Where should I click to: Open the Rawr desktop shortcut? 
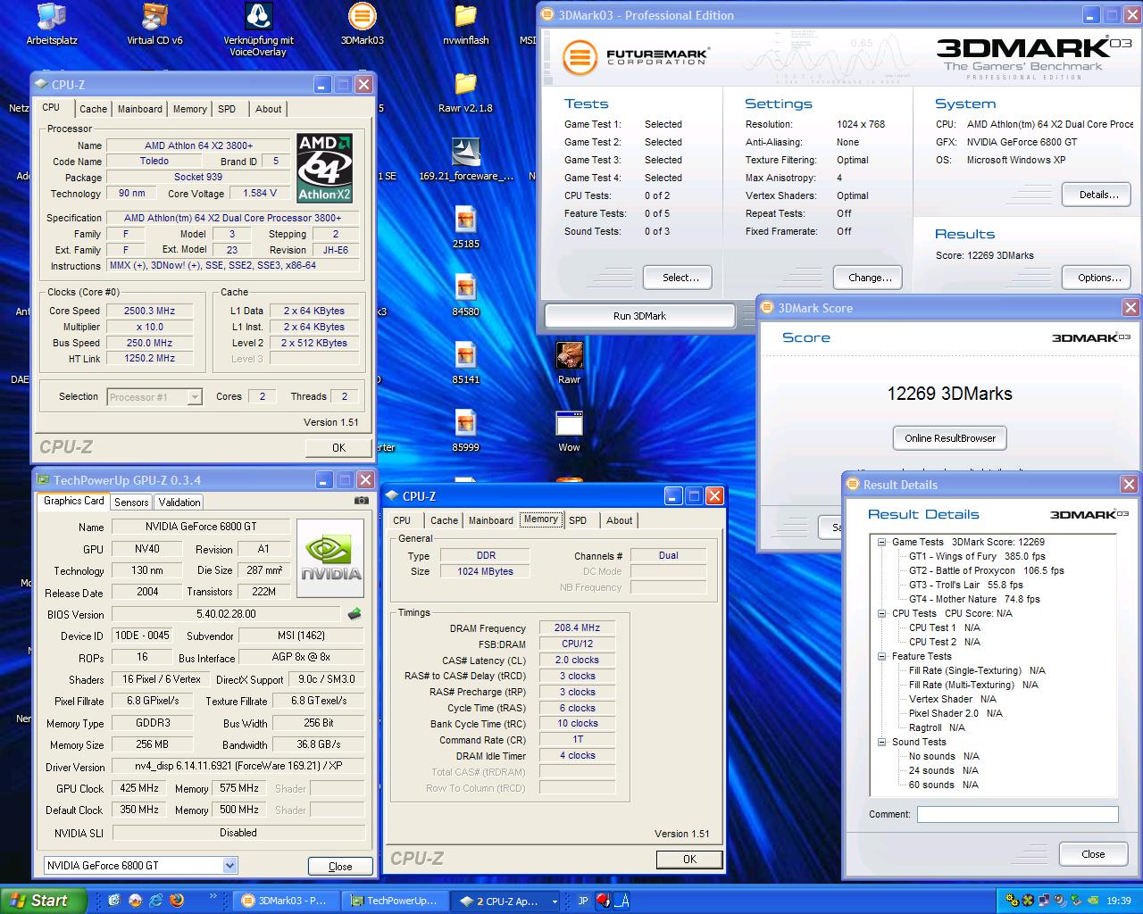click(569, 363)
